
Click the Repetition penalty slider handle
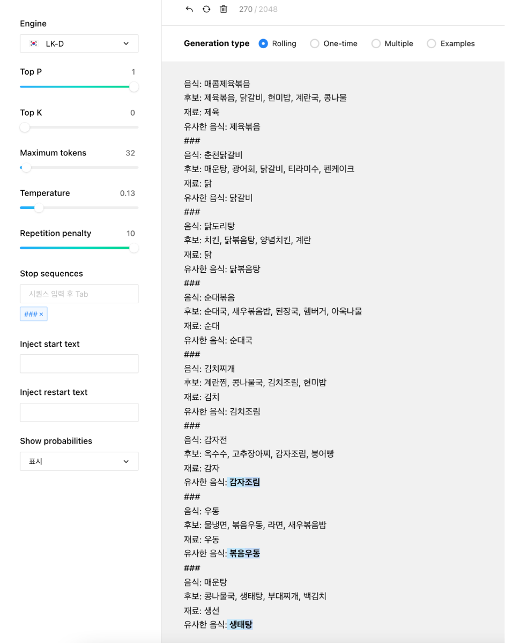coord(134,248)
